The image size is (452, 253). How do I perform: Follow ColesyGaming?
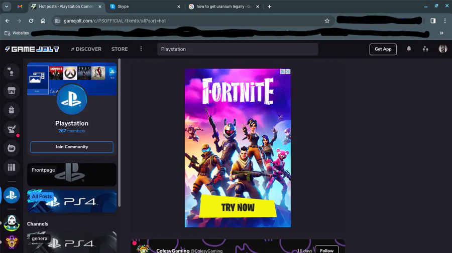point(326,250)
